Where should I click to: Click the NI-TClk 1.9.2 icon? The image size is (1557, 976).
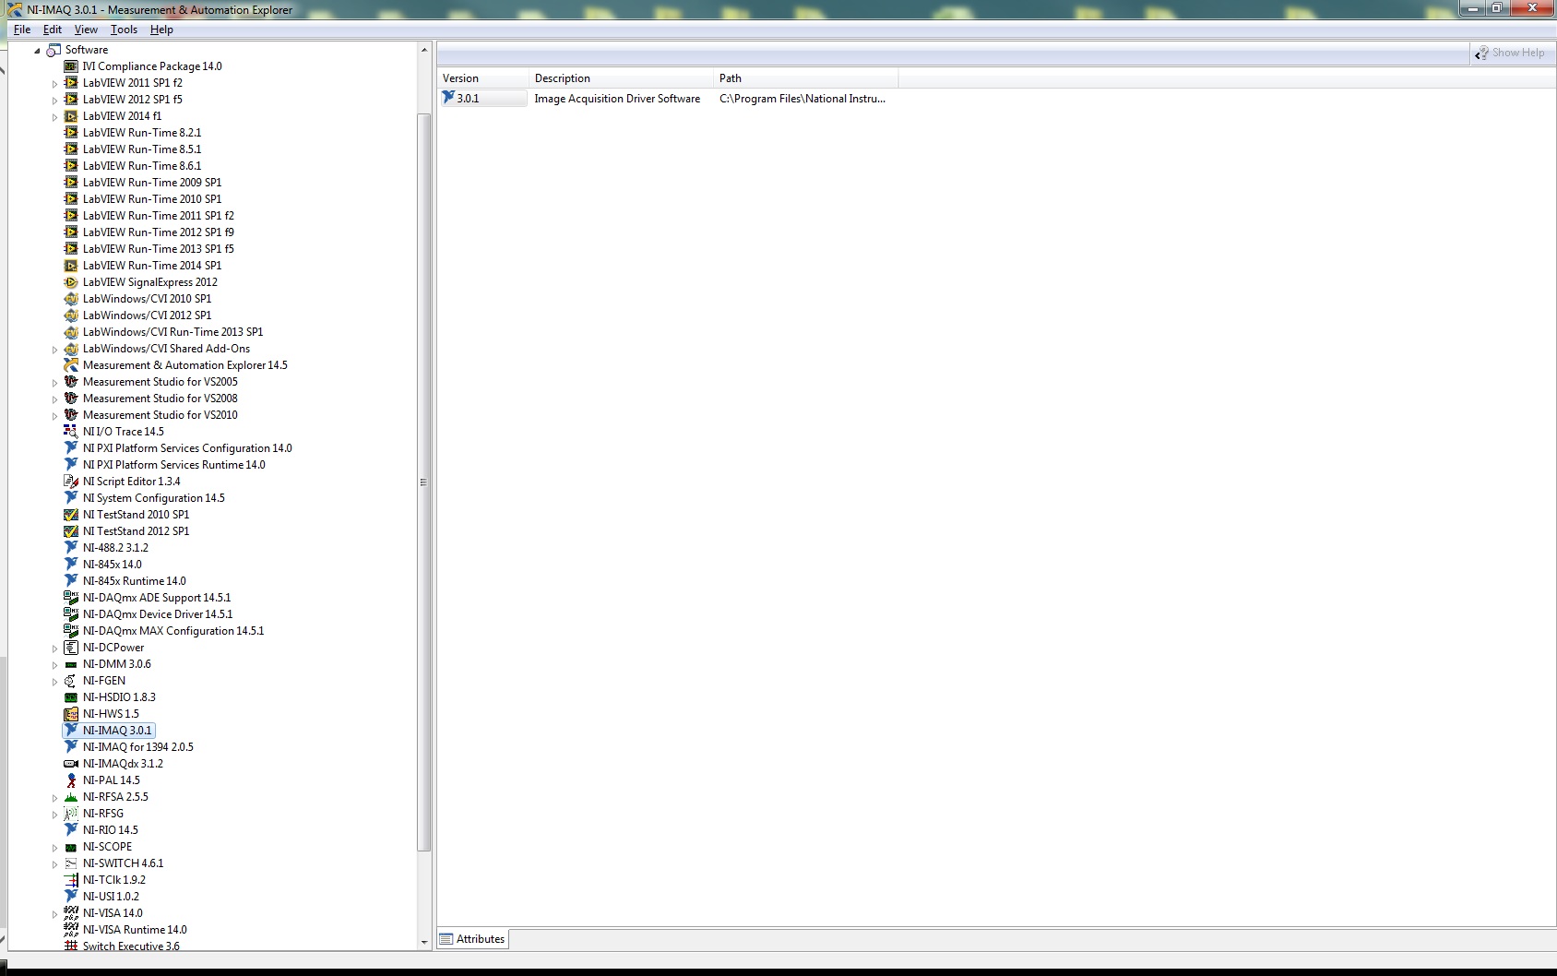click(x=71, y=880)
